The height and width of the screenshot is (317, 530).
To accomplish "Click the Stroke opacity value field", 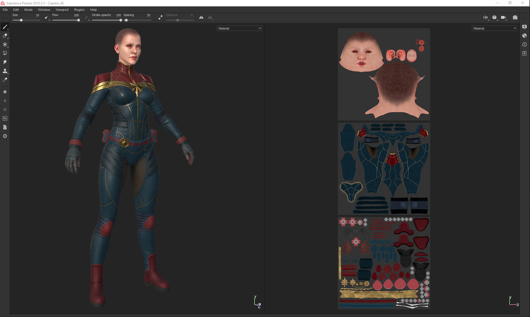I will click(x=119, y=15).
